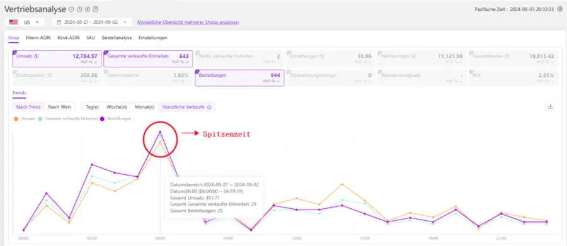The height and width of the screenshot is (246, 567).
Task: Enable the Gesamtkosten ($) metric card
Action: click(513, 59)
